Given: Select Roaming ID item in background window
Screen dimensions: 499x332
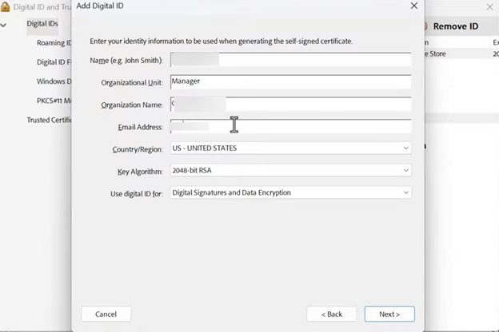Looking at the screenshot, I should tap(54, 43).
